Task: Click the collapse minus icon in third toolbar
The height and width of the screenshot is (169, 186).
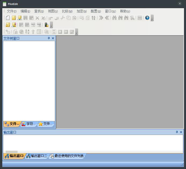Action: coord(66,32)
